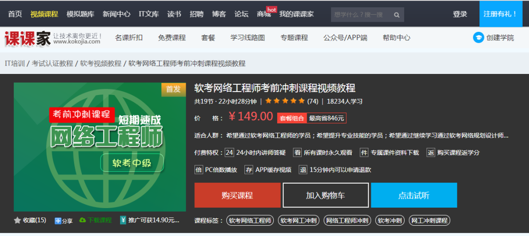529x236 pixels.
Task: Click the 加入购物车 add to cart button
Action: coord(326,195)
